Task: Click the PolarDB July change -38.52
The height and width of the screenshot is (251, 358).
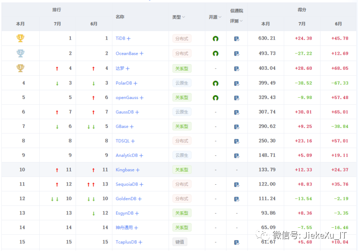Action: (x=303, y=83)
